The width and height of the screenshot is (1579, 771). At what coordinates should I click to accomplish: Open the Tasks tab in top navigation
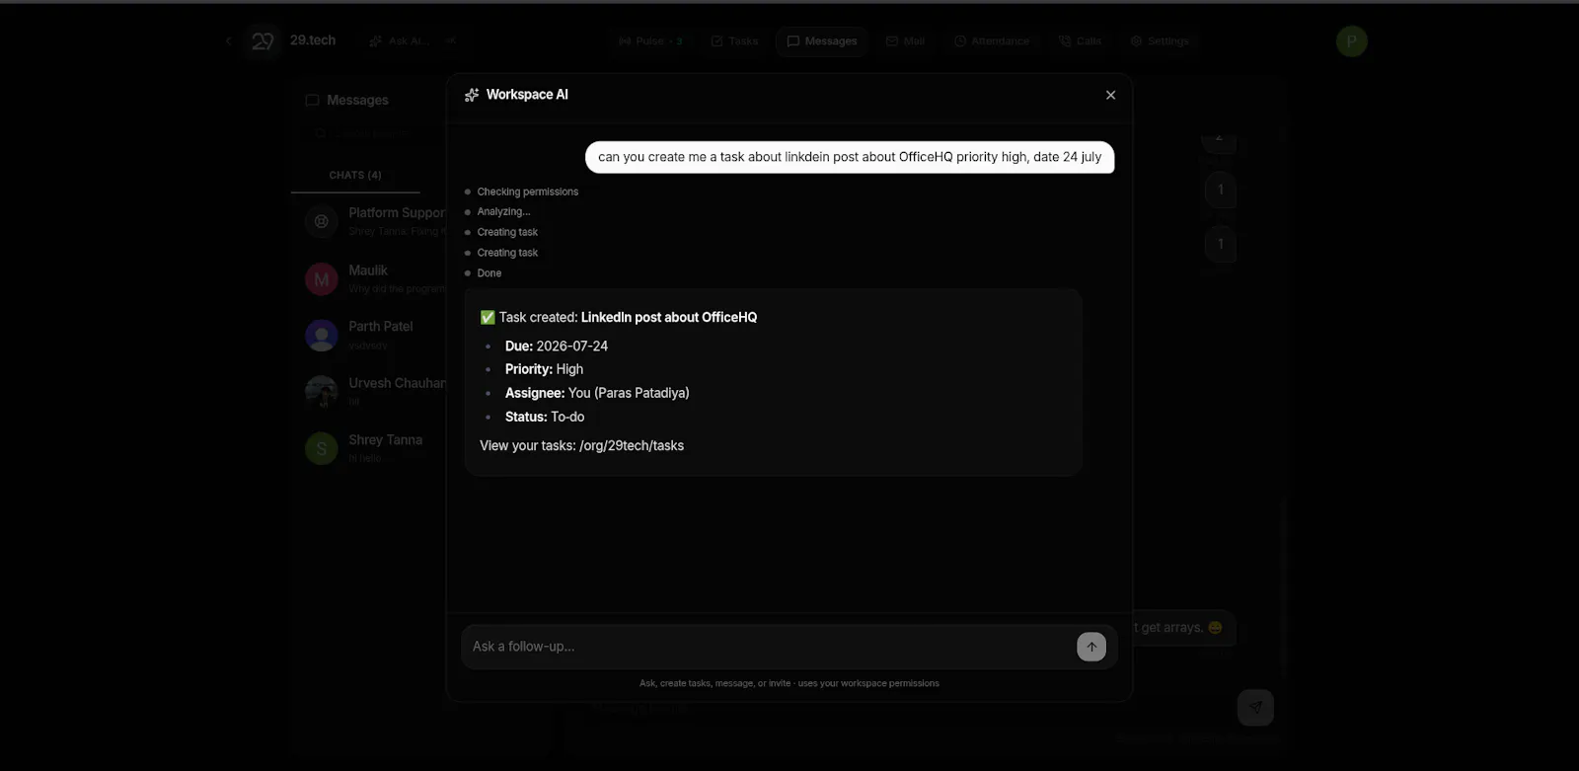734,41
